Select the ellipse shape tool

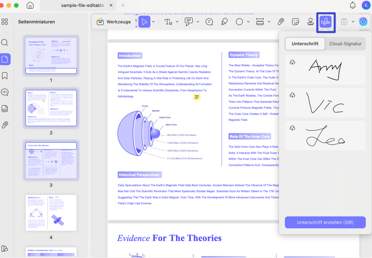click(239, 22)
